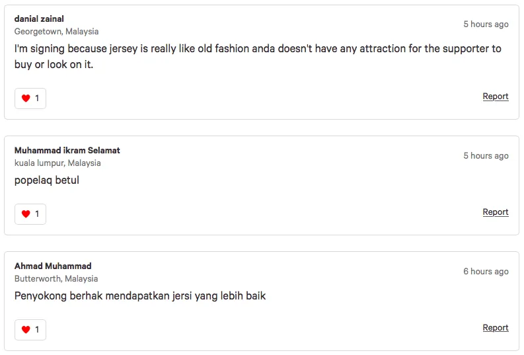Click the kuala lumpur, Malaysia location text

click(57, 163)
